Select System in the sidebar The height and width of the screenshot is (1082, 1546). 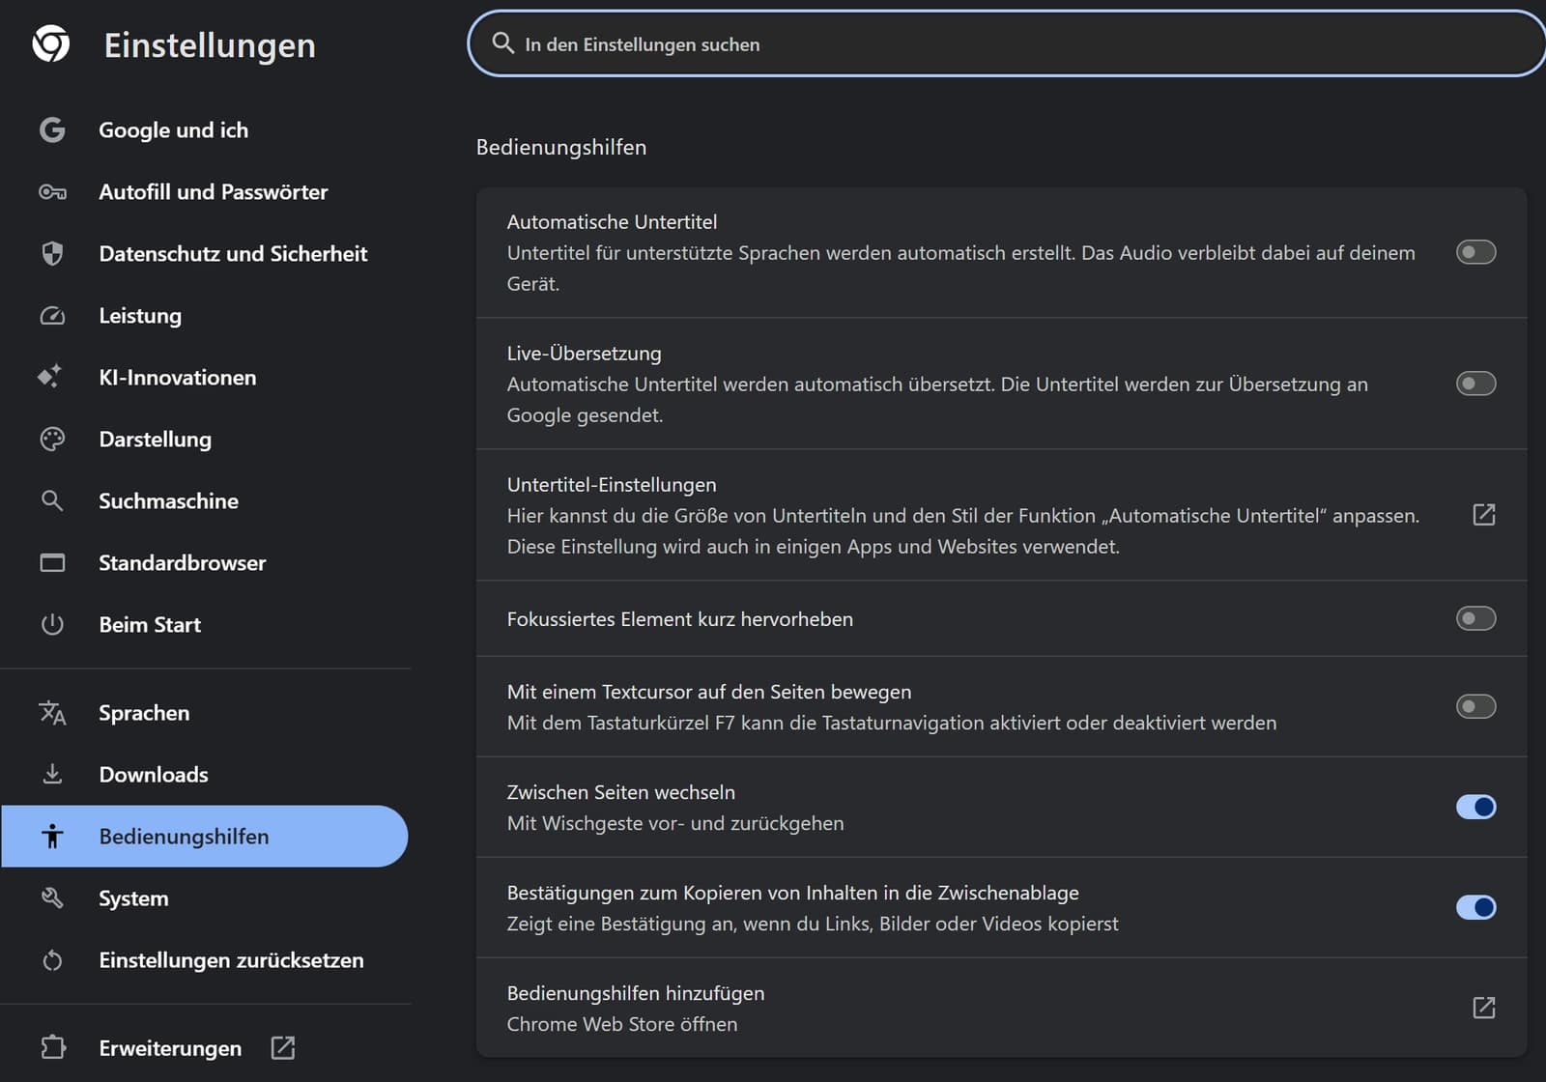point(205,897)
